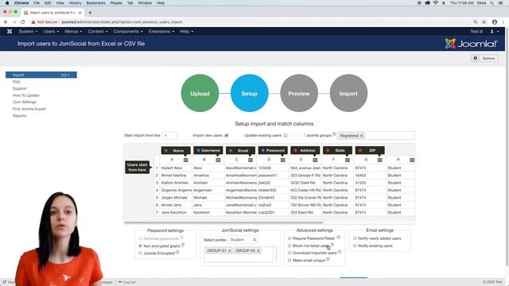Select Joomla Encrypted radio option
Viewport: 509px width, 286px height.
click(140, 253)
